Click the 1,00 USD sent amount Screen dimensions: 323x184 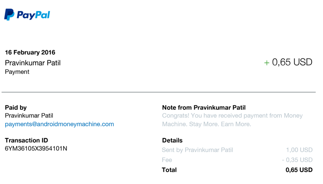(299, 150)
